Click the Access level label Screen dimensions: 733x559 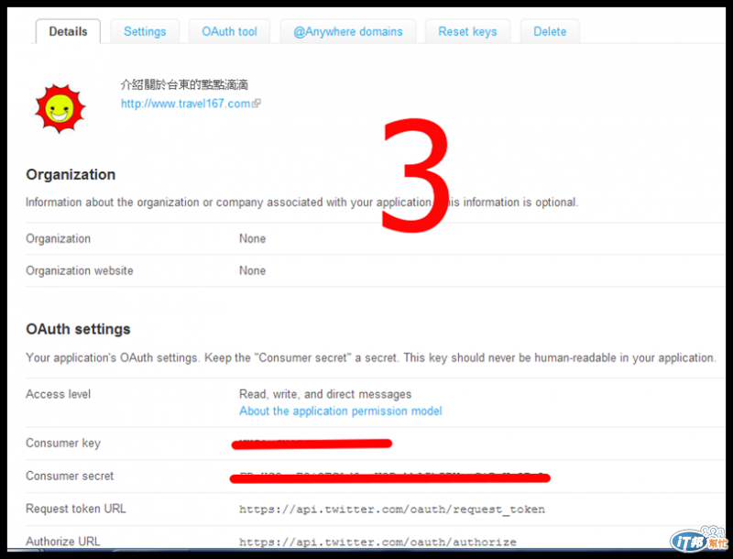(58, 394)
